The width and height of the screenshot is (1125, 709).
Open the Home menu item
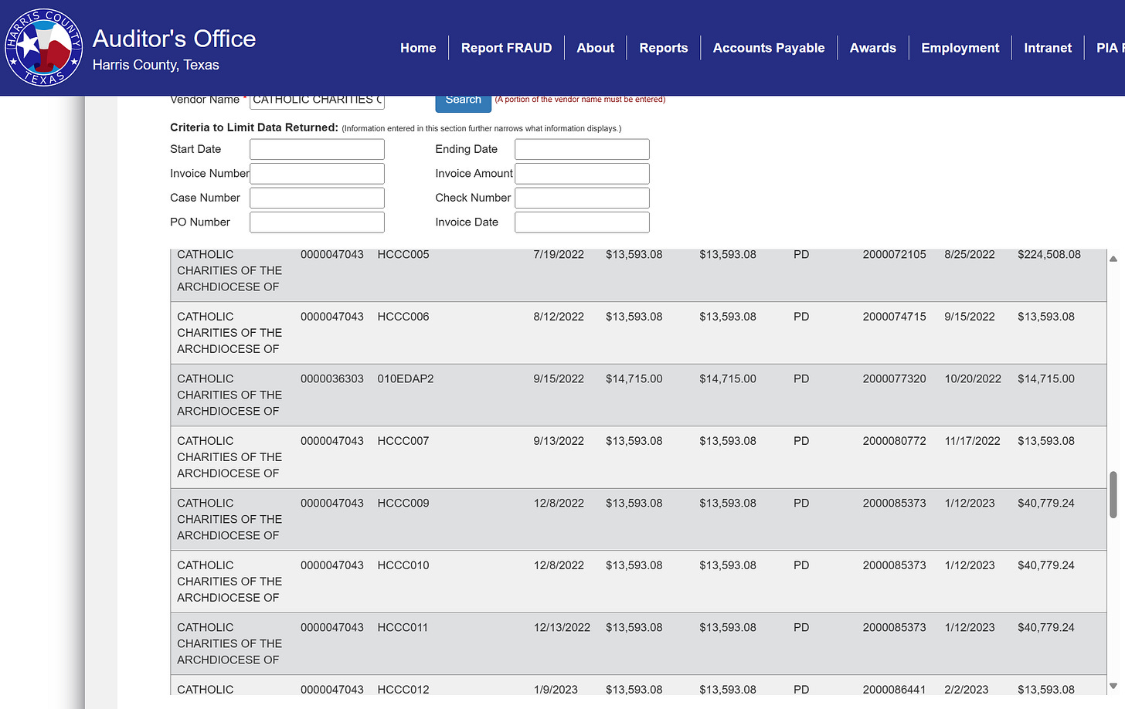pos(418,48)
